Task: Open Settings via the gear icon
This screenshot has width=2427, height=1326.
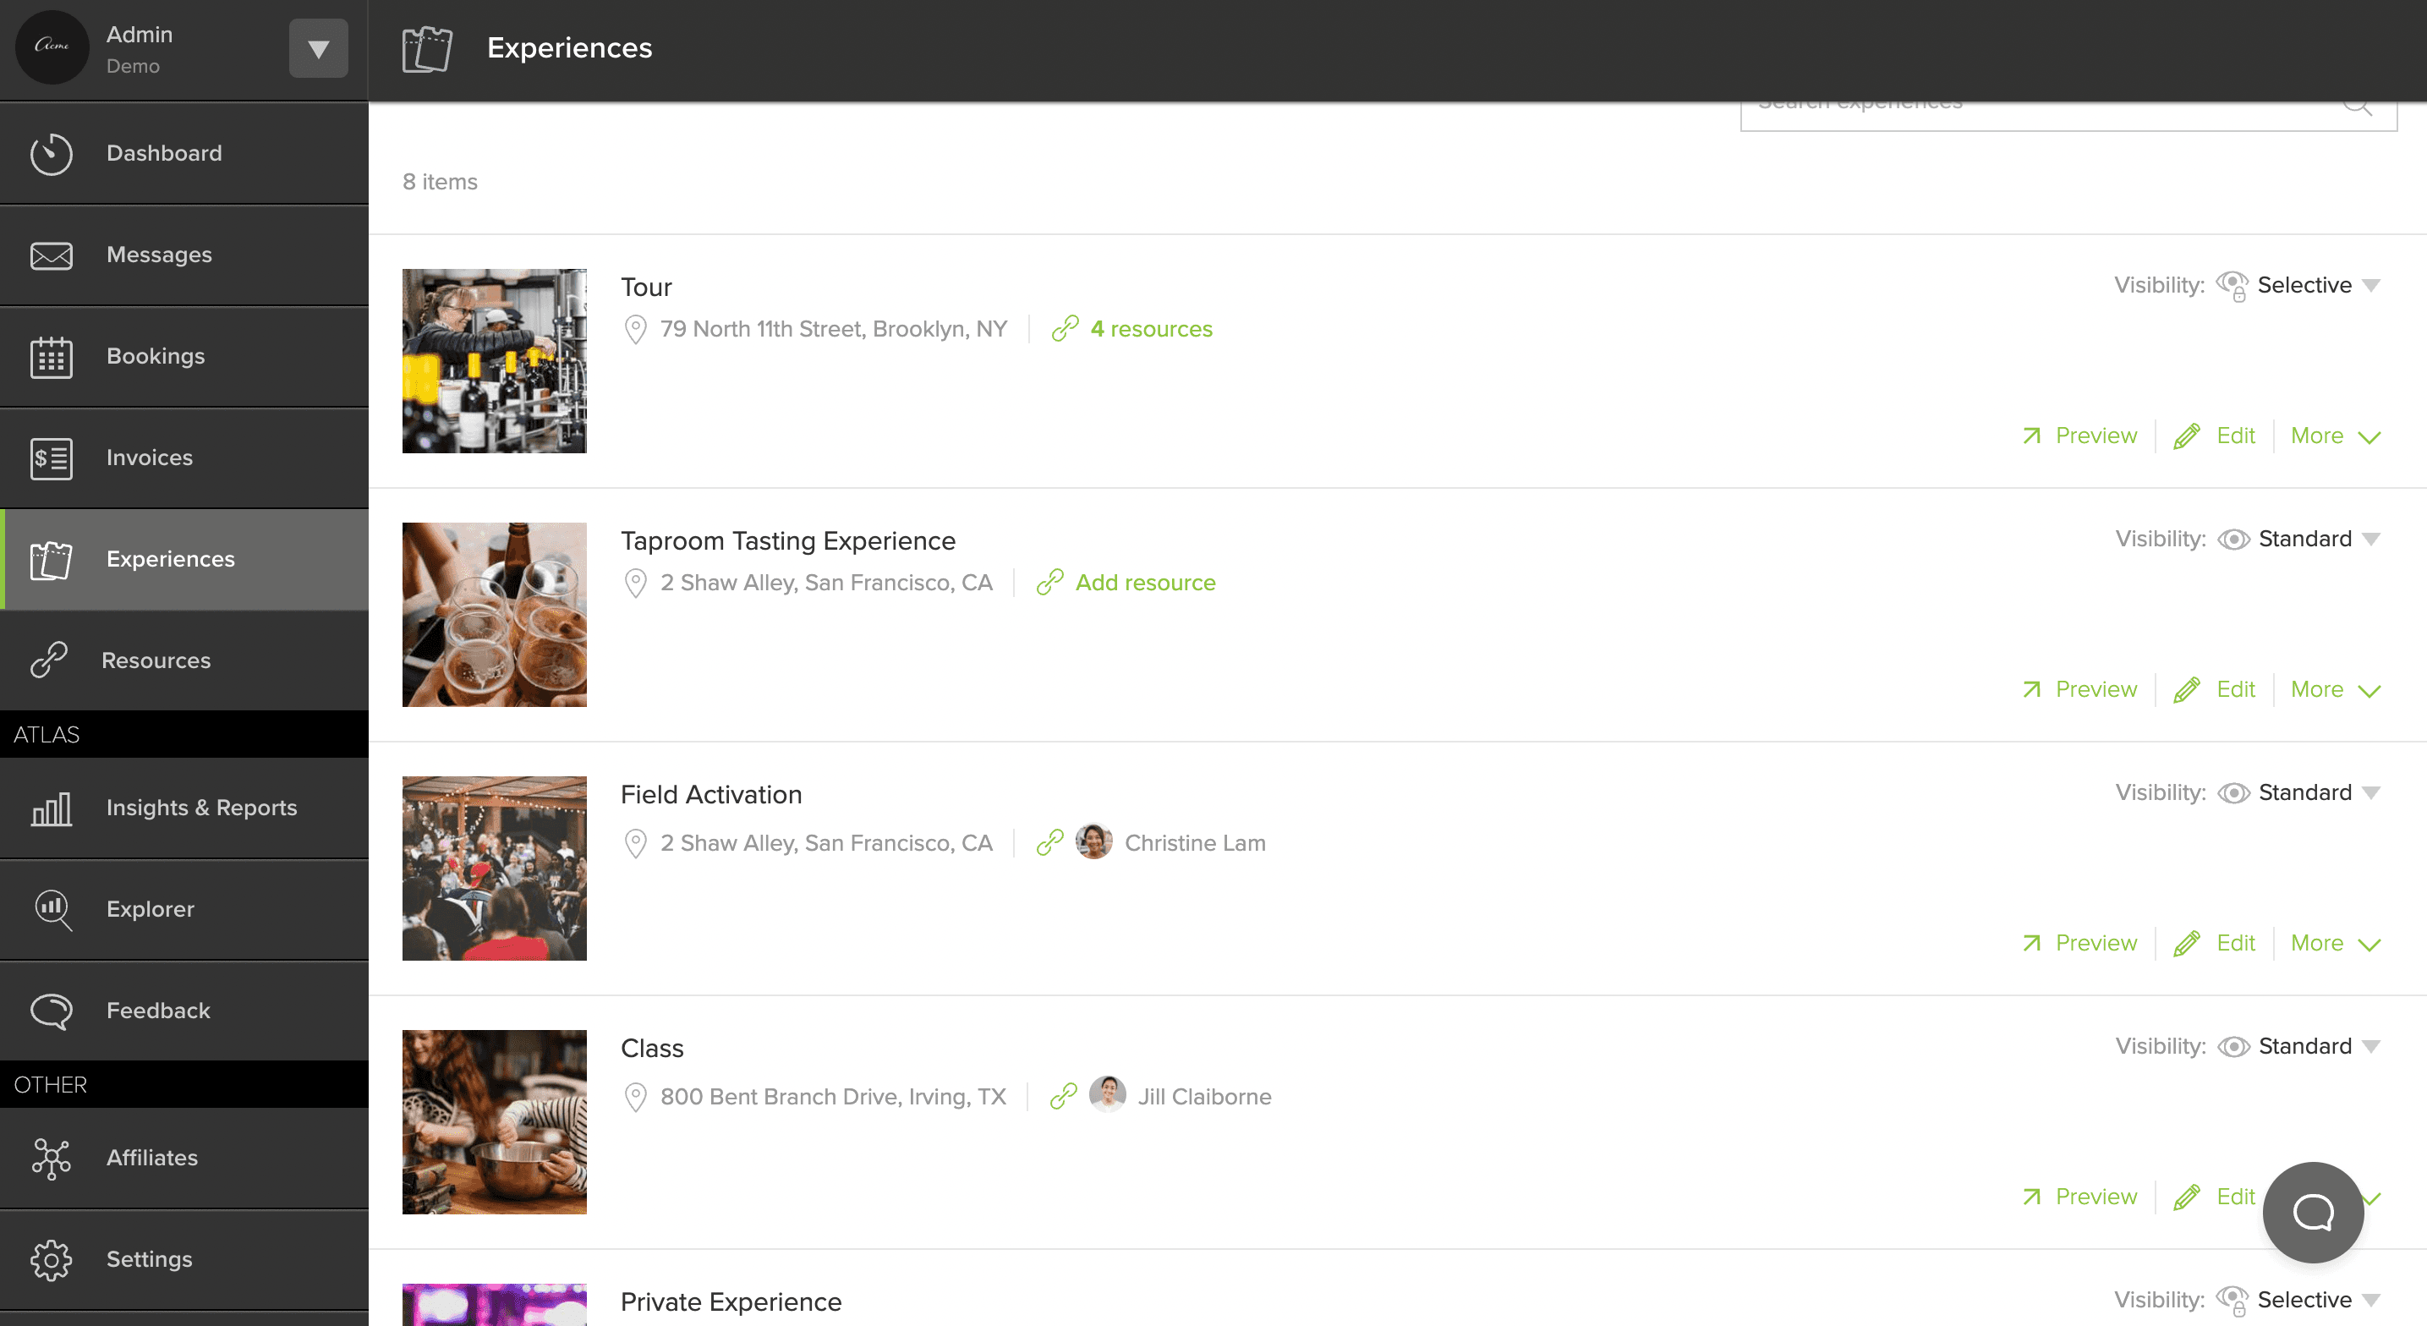Action: click(51, 1260)
